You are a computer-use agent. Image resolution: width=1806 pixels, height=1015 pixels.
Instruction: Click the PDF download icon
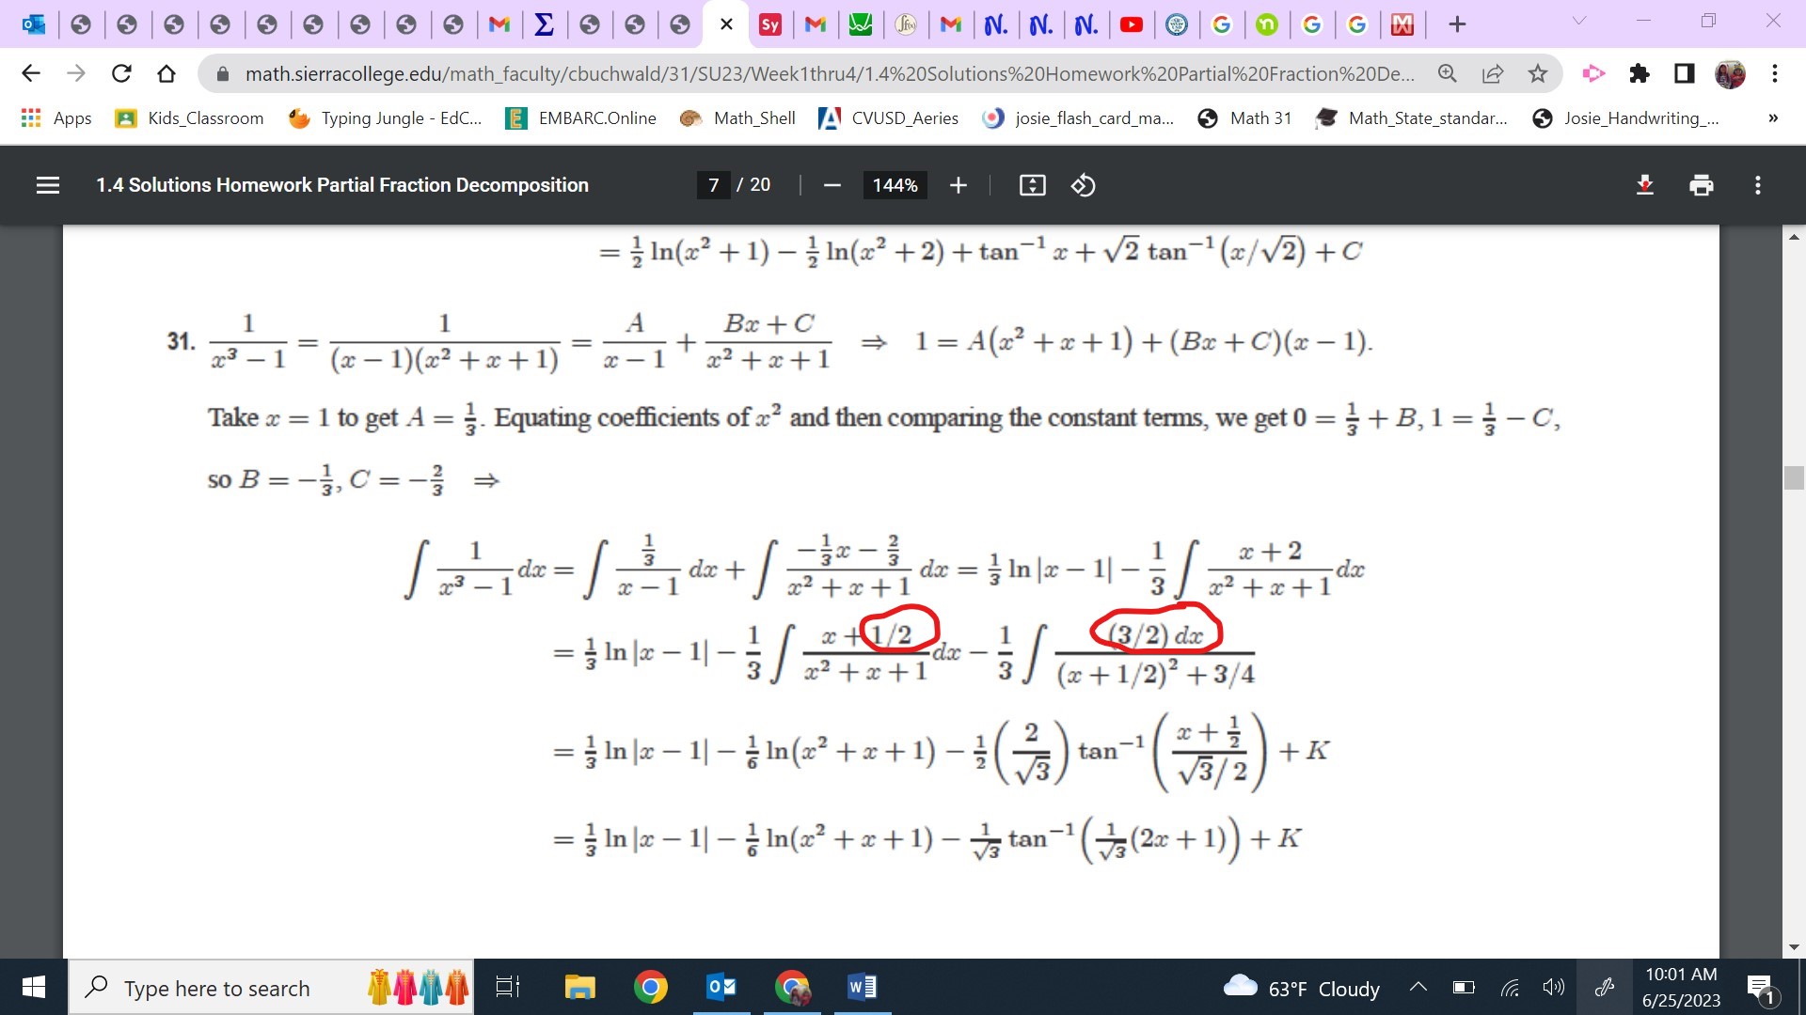(1644, 185)
